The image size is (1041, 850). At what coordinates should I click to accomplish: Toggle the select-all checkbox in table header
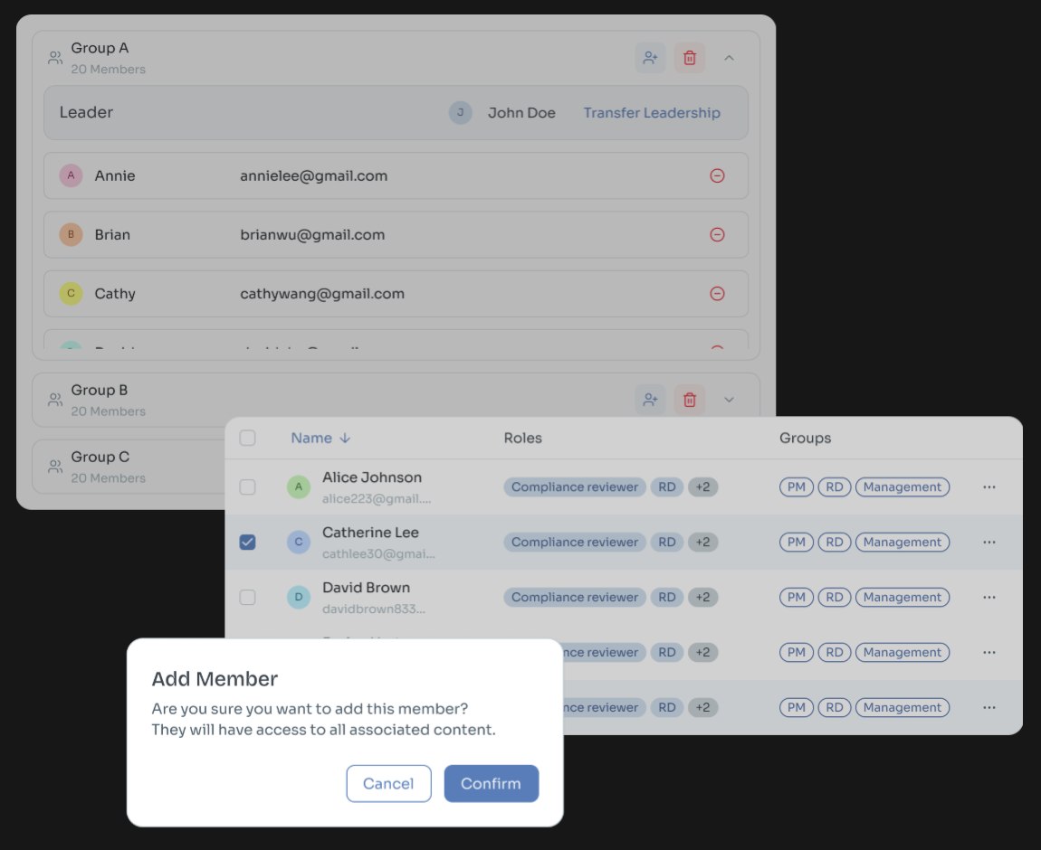tap(248, 439)
